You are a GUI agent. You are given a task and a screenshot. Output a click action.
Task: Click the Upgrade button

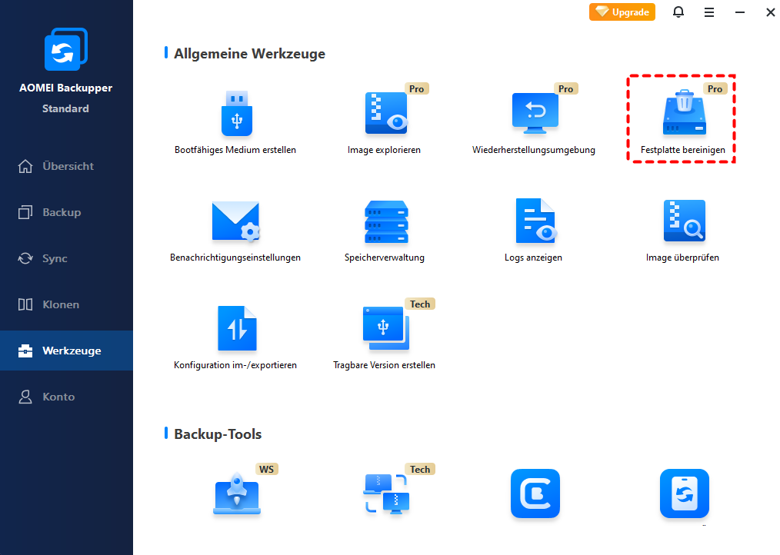pos(622,12)
